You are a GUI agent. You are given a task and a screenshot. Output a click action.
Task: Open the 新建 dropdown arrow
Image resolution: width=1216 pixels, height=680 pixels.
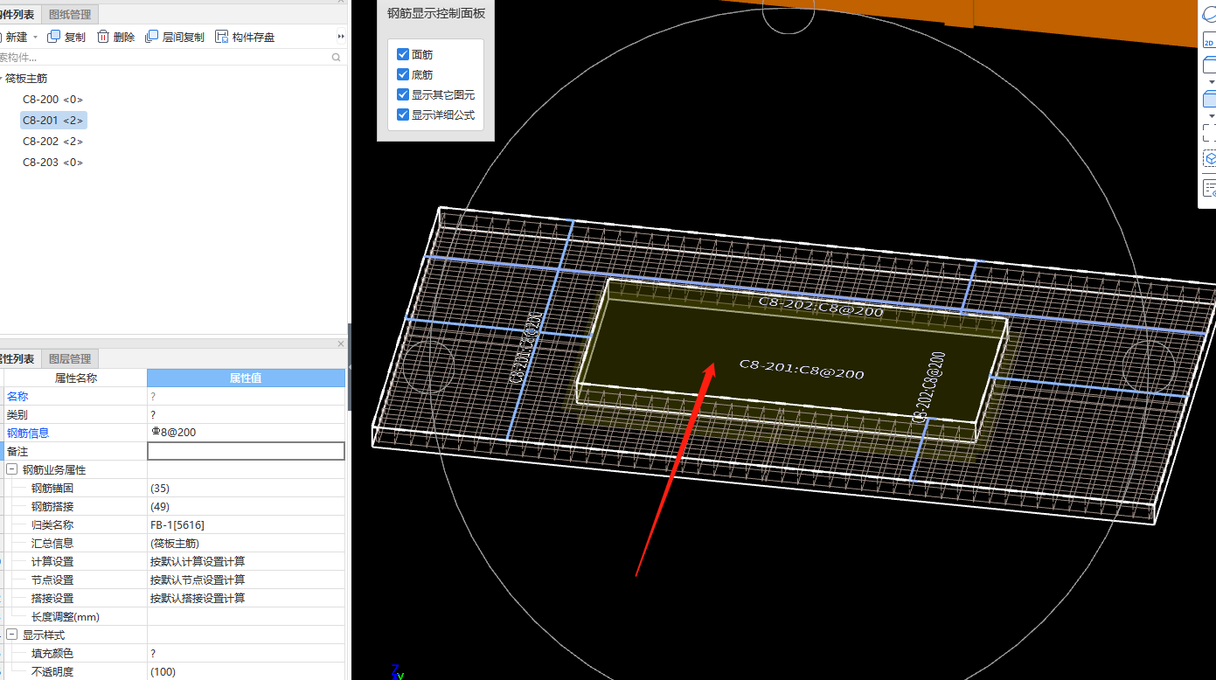(36, 37)
